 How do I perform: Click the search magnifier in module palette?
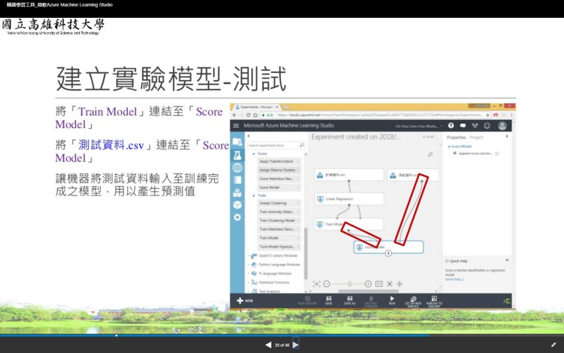[x=302, y=145]
